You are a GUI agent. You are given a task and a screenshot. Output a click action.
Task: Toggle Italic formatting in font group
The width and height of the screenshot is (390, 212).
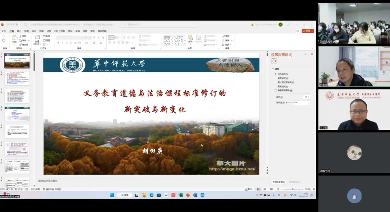[62, 43]
